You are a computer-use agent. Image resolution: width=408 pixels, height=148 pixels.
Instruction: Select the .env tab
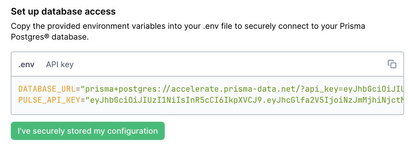[x=26, y=64]
